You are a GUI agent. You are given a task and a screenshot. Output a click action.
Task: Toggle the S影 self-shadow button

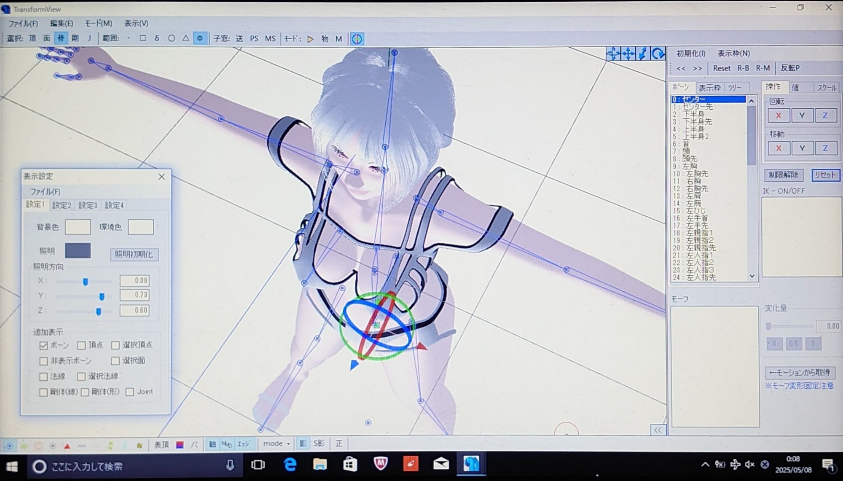pos(319,443)
